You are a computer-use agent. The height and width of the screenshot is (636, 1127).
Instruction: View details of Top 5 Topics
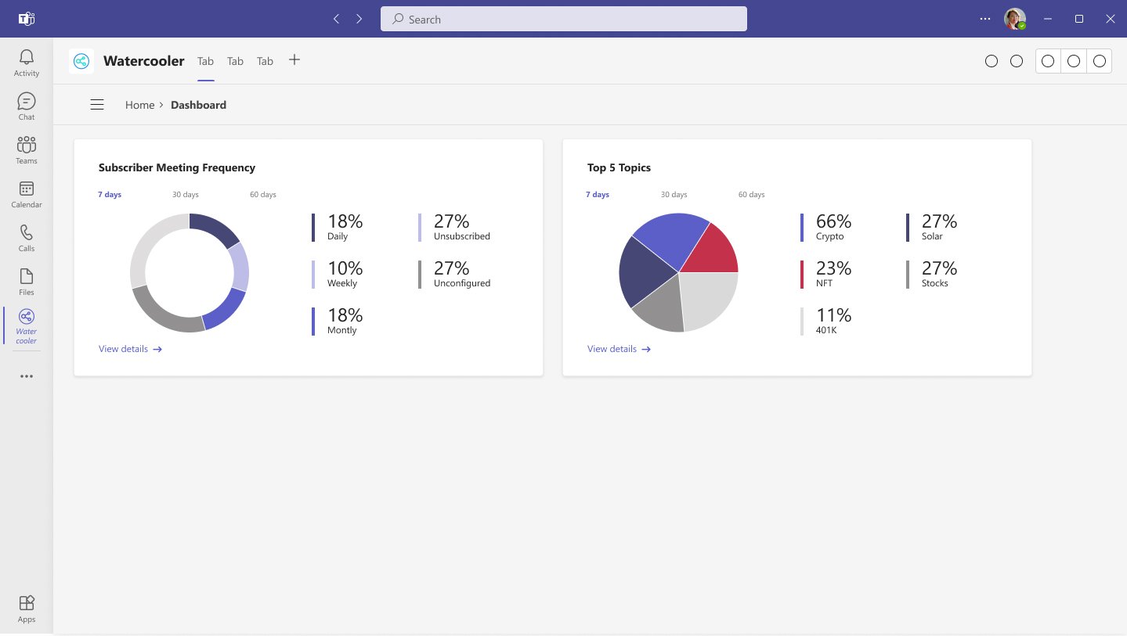click(619, 349)
